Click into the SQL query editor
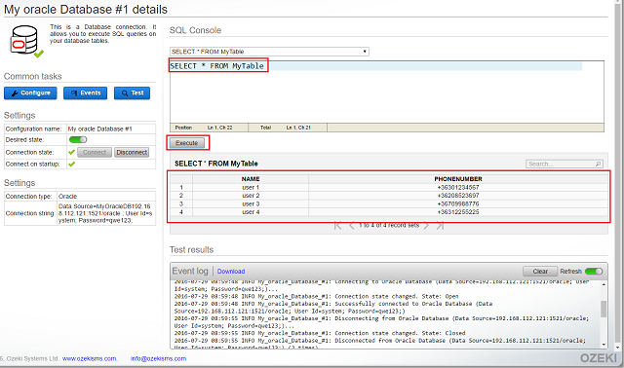624x368 pixels. click(x=387, y=92)
